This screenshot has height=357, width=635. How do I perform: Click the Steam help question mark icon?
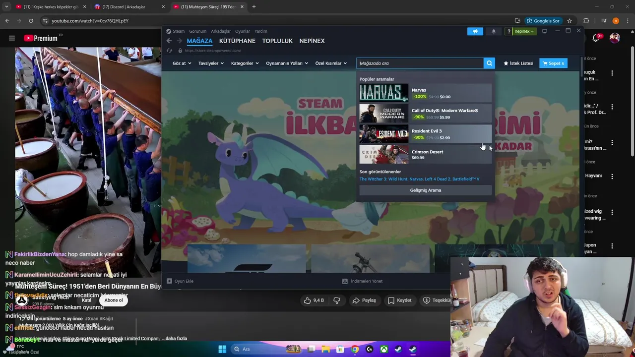pyautogui.click(x=508, y=31)
